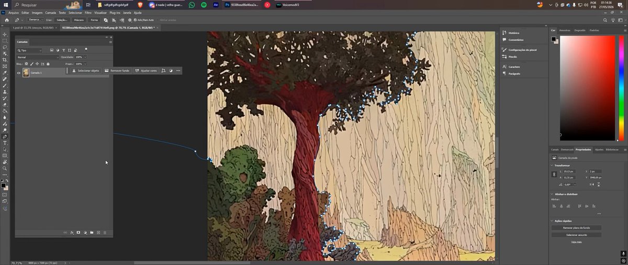Viewport: 628px width, 265px height.
Task: Select the Move tool in toolbar
Action: (5, 35)
